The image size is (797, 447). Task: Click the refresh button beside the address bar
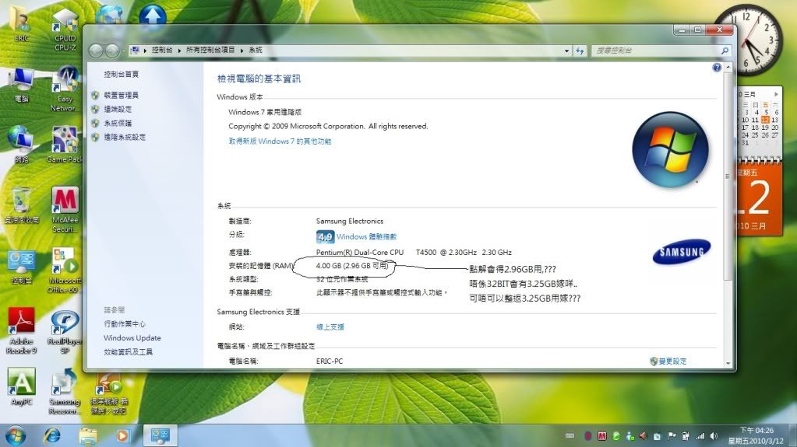(580, 51)
